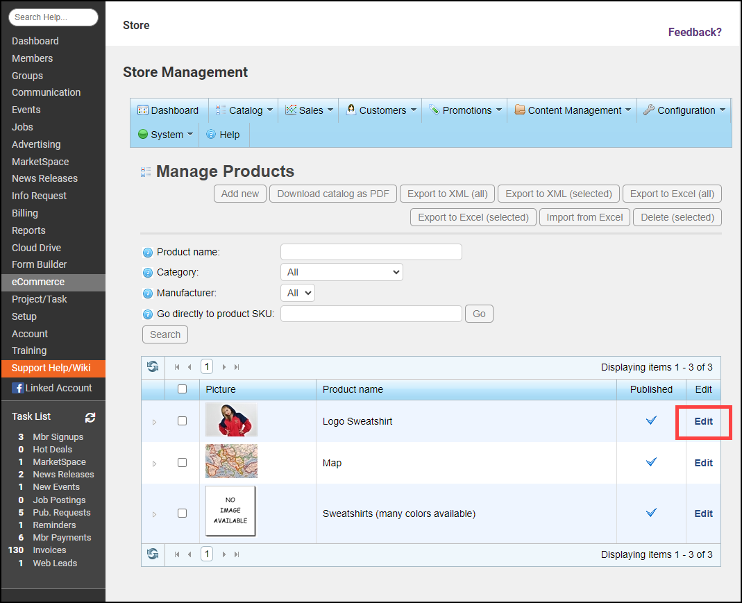The image size is (742, 603).
Task: Open the Category dropdown
Action: pos(342,272)
